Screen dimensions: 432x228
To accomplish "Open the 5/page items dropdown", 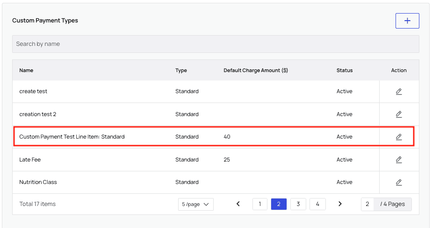I will pos(196,205).
